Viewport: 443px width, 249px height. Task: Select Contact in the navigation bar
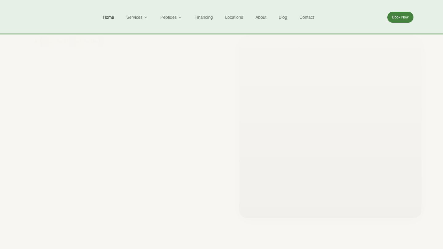pyautogui.click(x=306, y=17)
